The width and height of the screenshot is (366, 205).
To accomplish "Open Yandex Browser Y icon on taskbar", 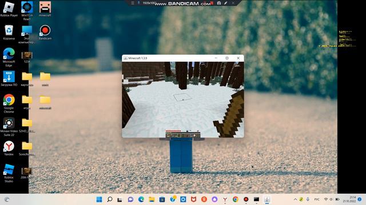I will tap(225, 199).
